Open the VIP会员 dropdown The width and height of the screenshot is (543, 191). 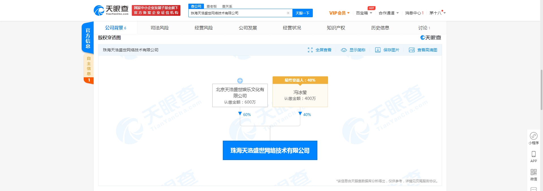point(339,13)
